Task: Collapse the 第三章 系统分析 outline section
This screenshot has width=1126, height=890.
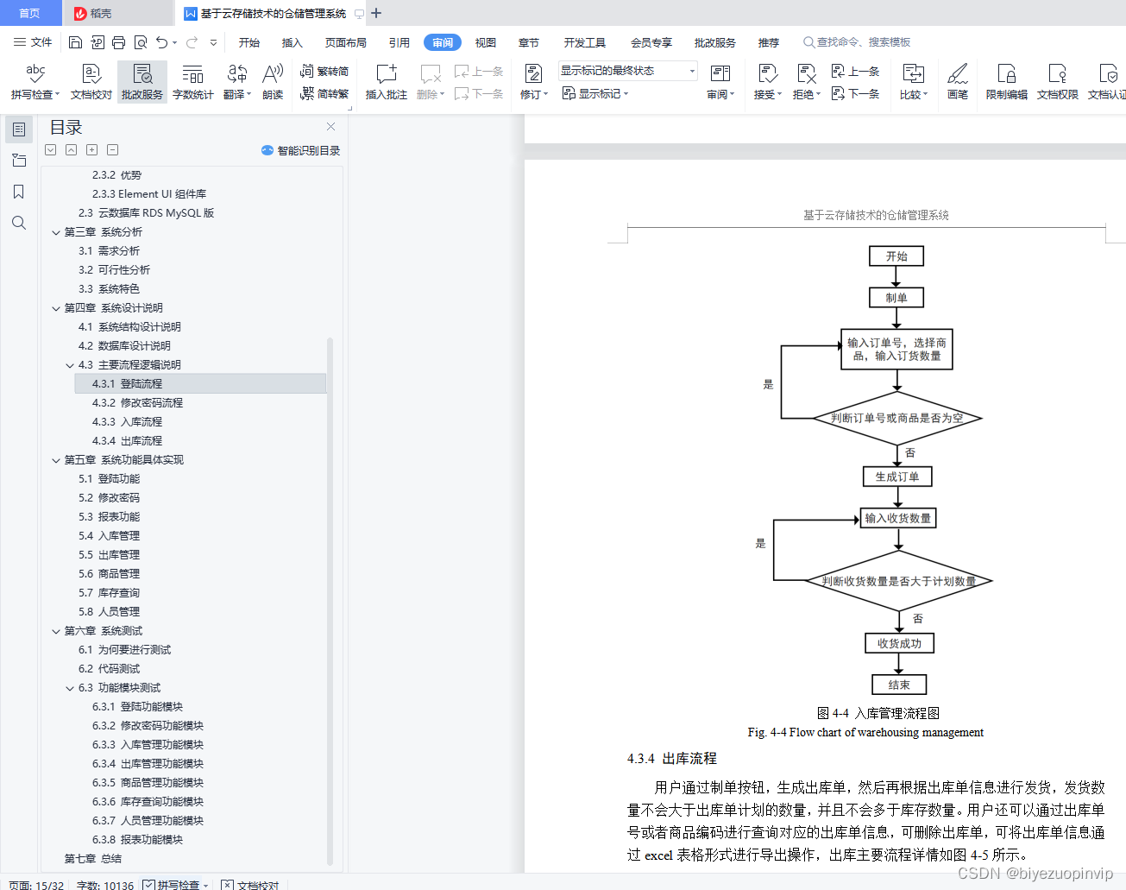Action: coord(55,231)
